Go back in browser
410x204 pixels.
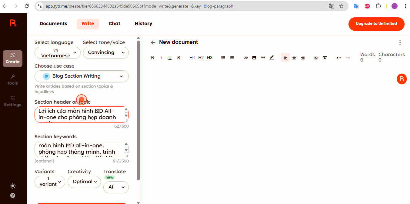pyautogui.click(x=5, y=6)
